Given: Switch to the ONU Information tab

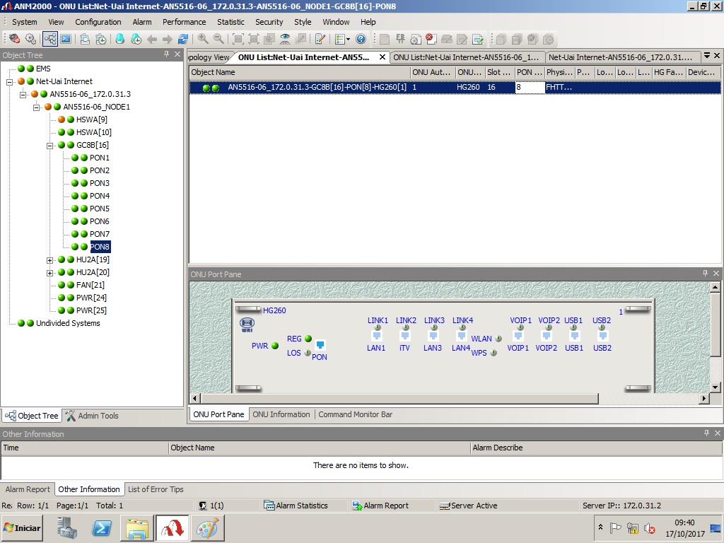Looking at the screenshot, I should point(281,414).
